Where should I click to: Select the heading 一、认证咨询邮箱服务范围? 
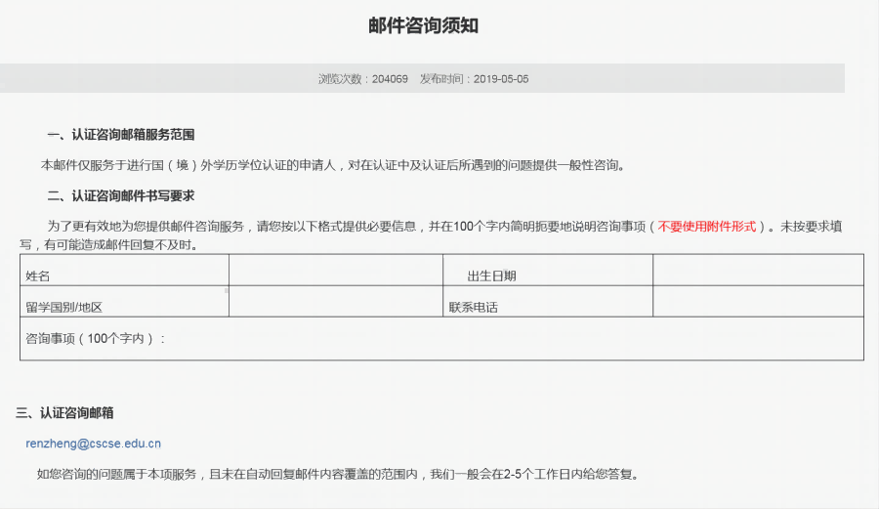point(127,135)
